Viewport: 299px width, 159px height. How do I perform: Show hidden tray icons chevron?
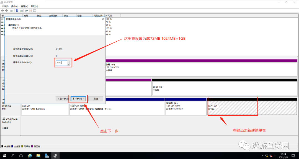click(263, 156)
